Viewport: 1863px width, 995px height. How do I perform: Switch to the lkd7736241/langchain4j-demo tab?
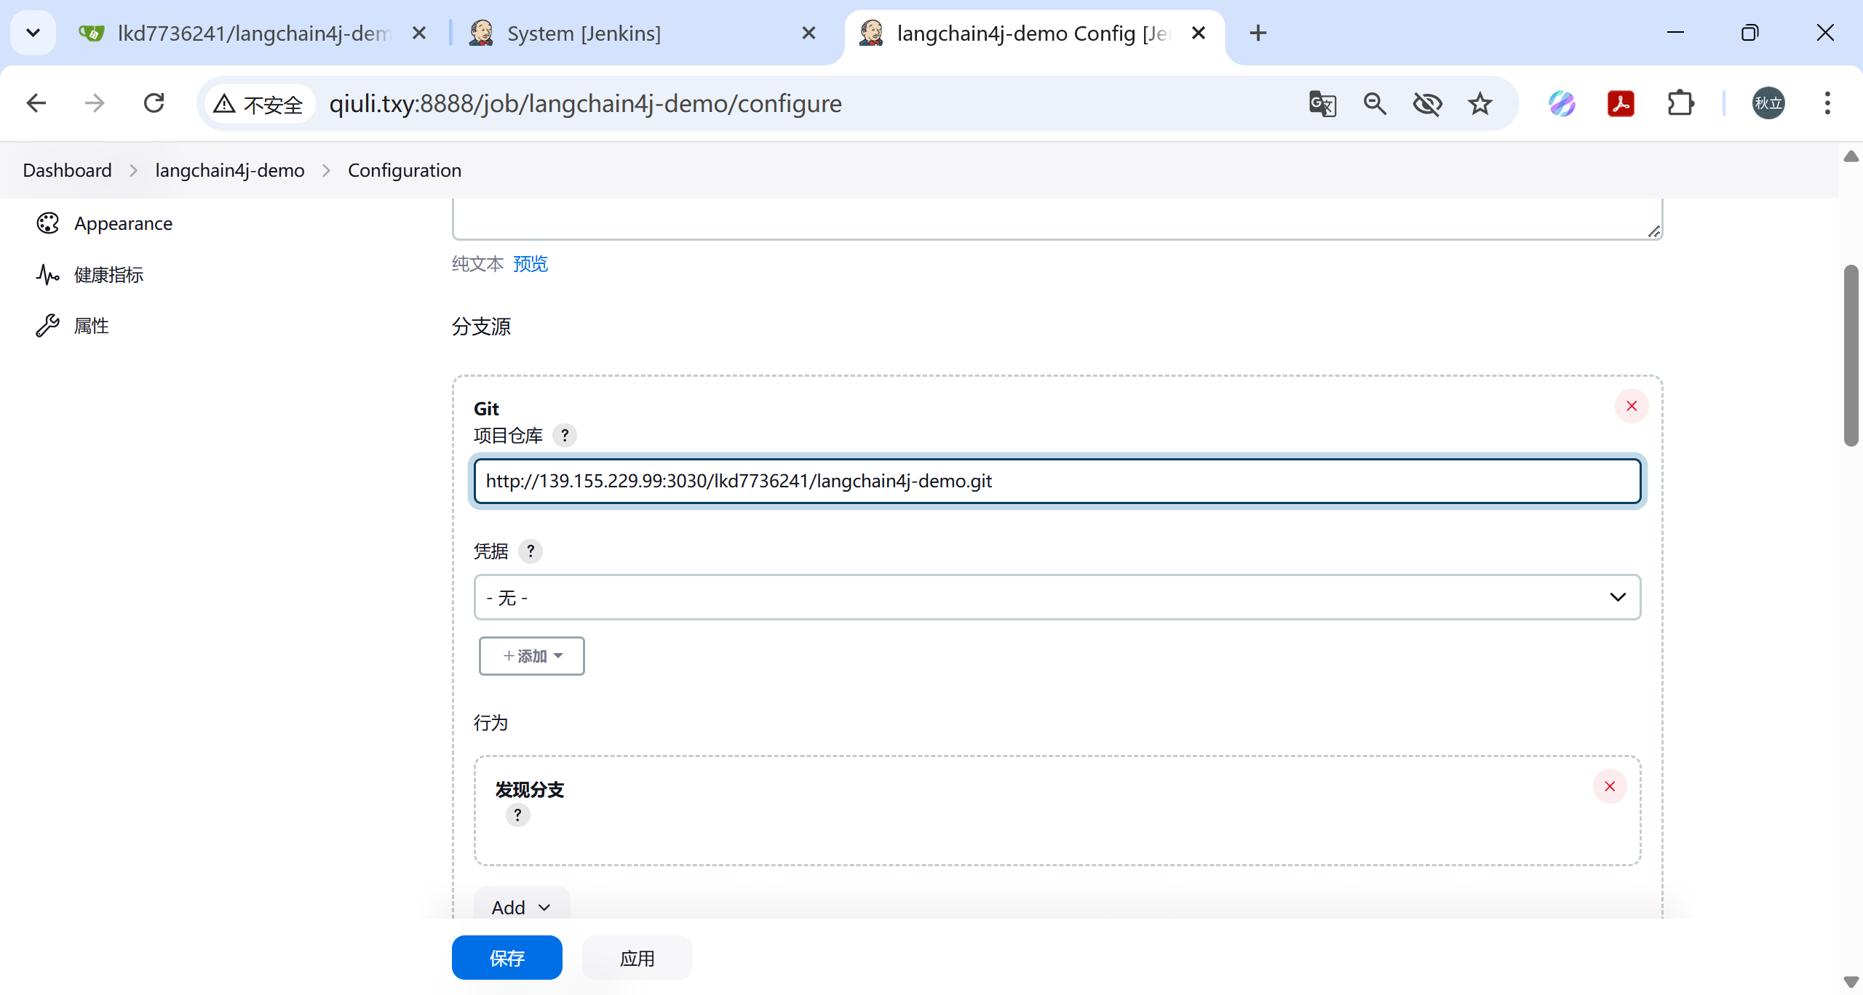coord(254,33)
